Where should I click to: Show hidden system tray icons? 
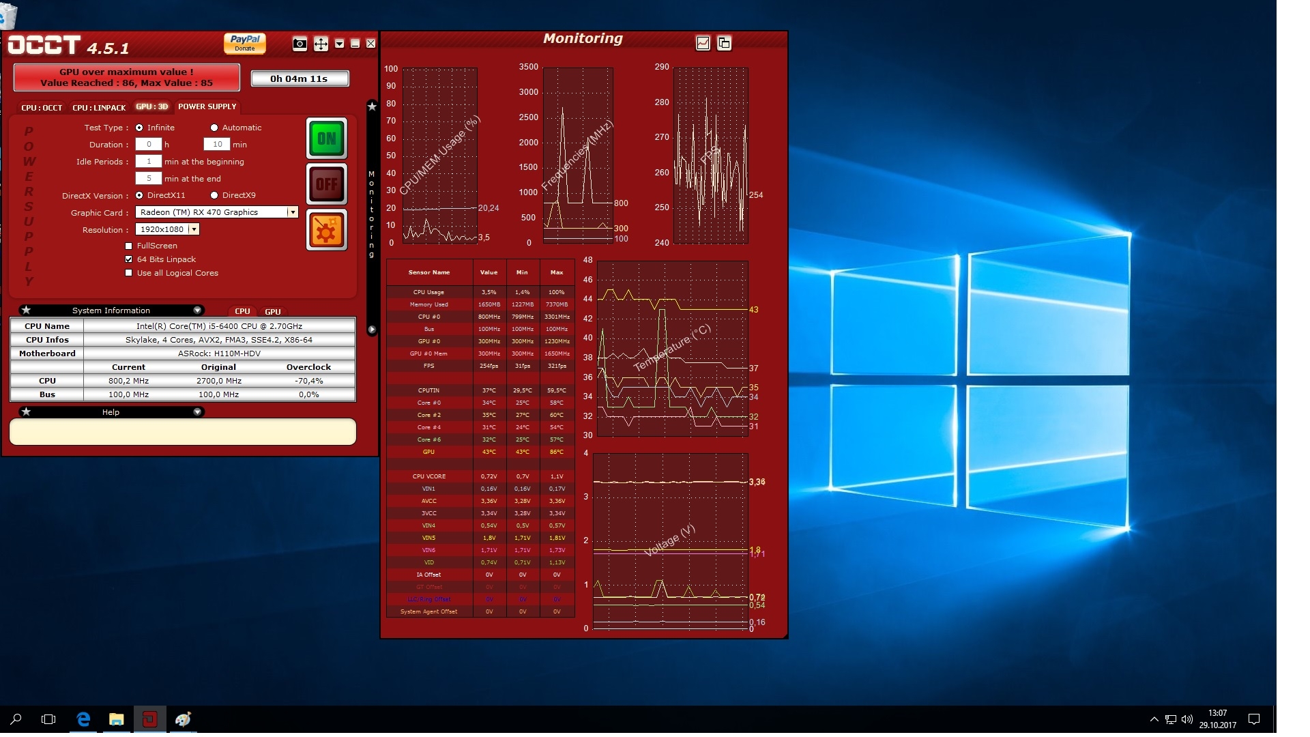[x=1154, y=719]
